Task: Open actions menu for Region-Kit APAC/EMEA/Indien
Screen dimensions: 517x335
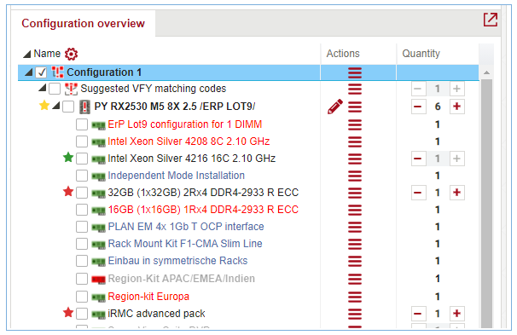Action: (x=355, y=279)
